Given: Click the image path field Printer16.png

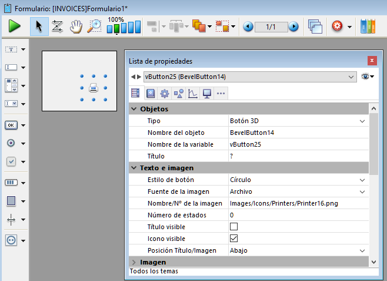Looking at the screenshot, I should click(283, 203).
